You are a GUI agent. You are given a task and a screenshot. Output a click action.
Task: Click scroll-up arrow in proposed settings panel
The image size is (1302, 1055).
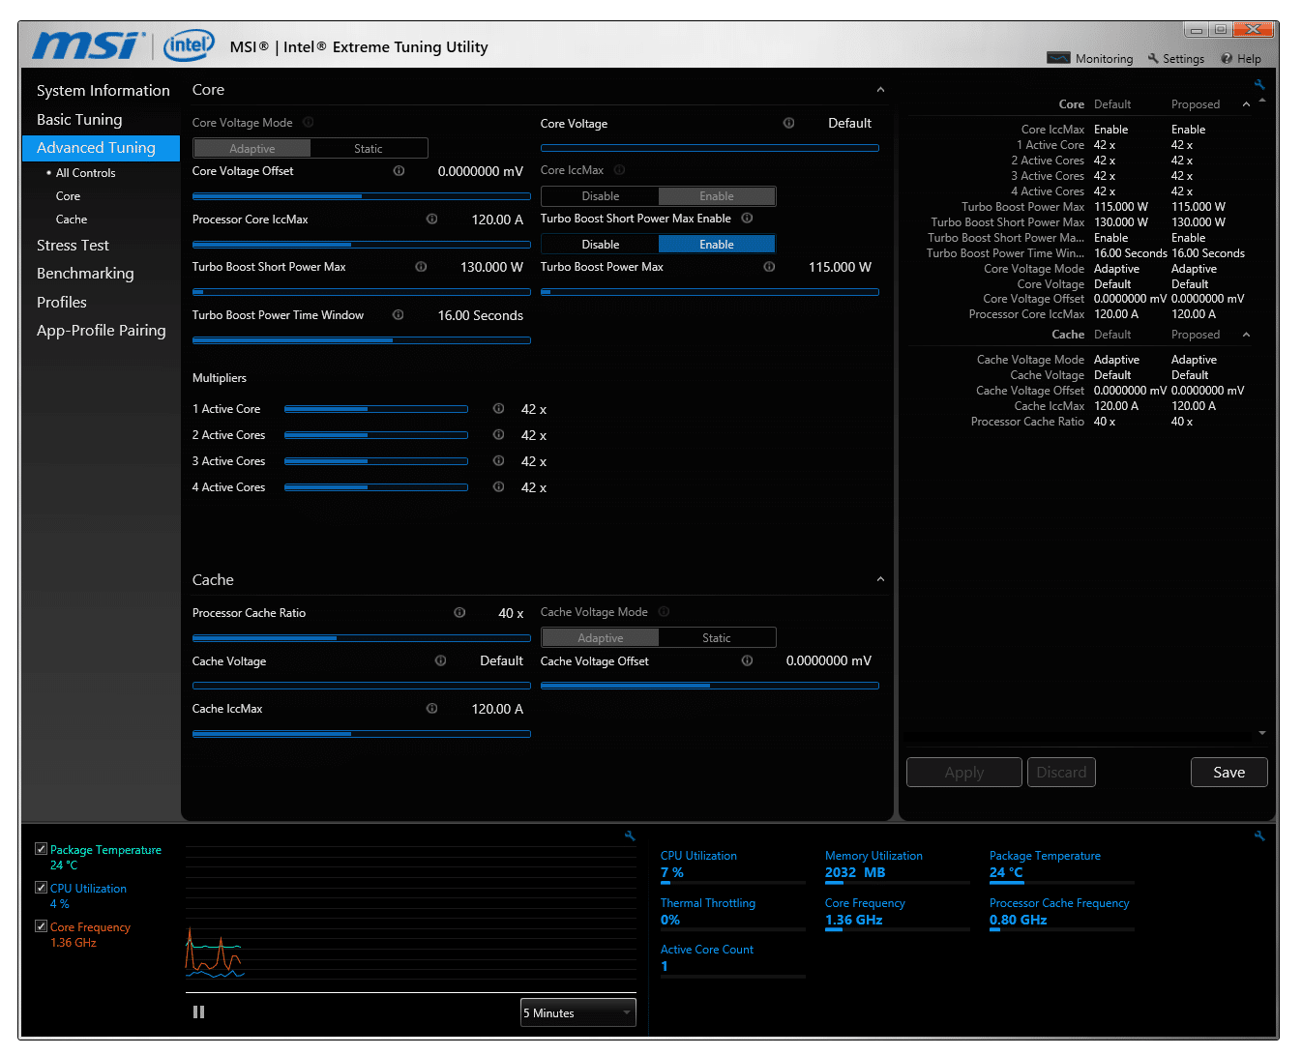pos(1262,101)
